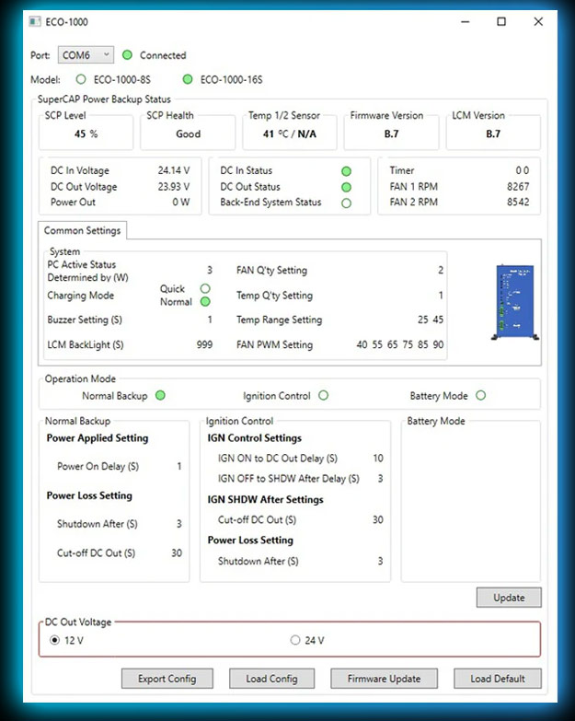
Task: Choose Ignition Control operation mode
Action: coord(323,395)
